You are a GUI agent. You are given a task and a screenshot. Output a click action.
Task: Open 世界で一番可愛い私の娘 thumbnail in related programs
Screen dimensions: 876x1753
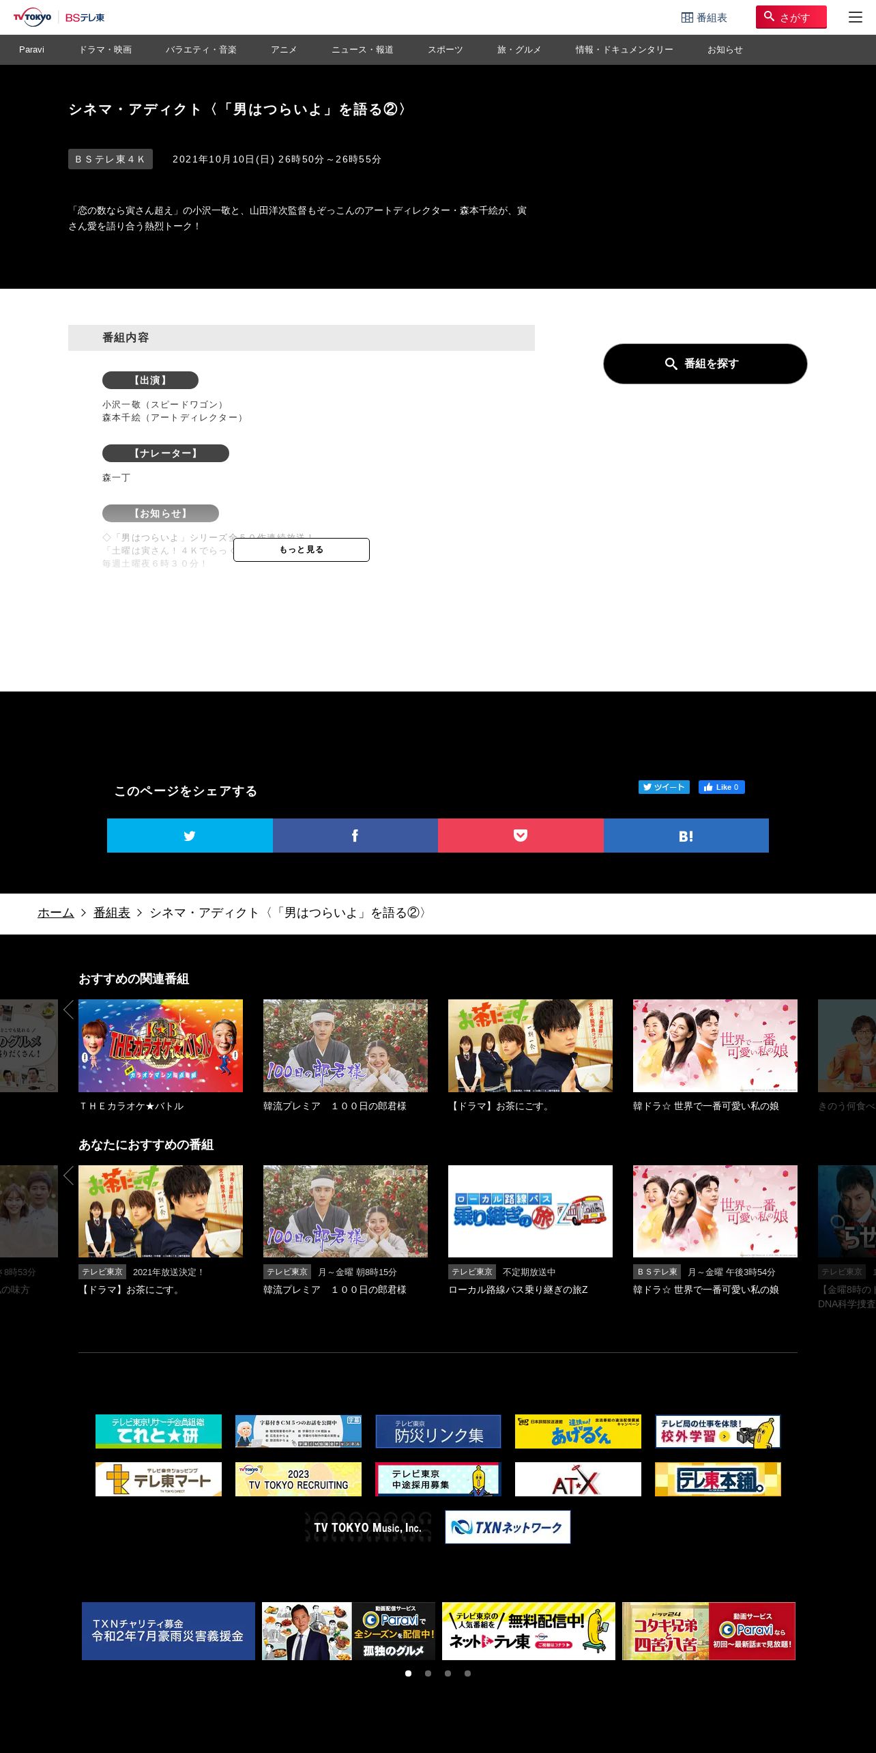(x=715, y=1046)
